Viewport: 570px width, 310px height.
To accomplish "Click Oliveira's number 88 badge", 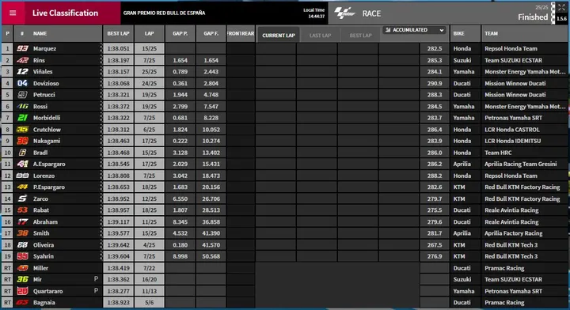I will click(x=22, y=245).
